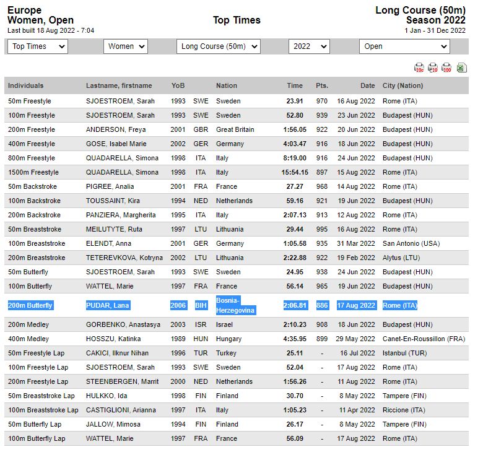Screen dimensions: 483x452
Task: Export rankings with the Excel icon
Action: click(462, 67)
